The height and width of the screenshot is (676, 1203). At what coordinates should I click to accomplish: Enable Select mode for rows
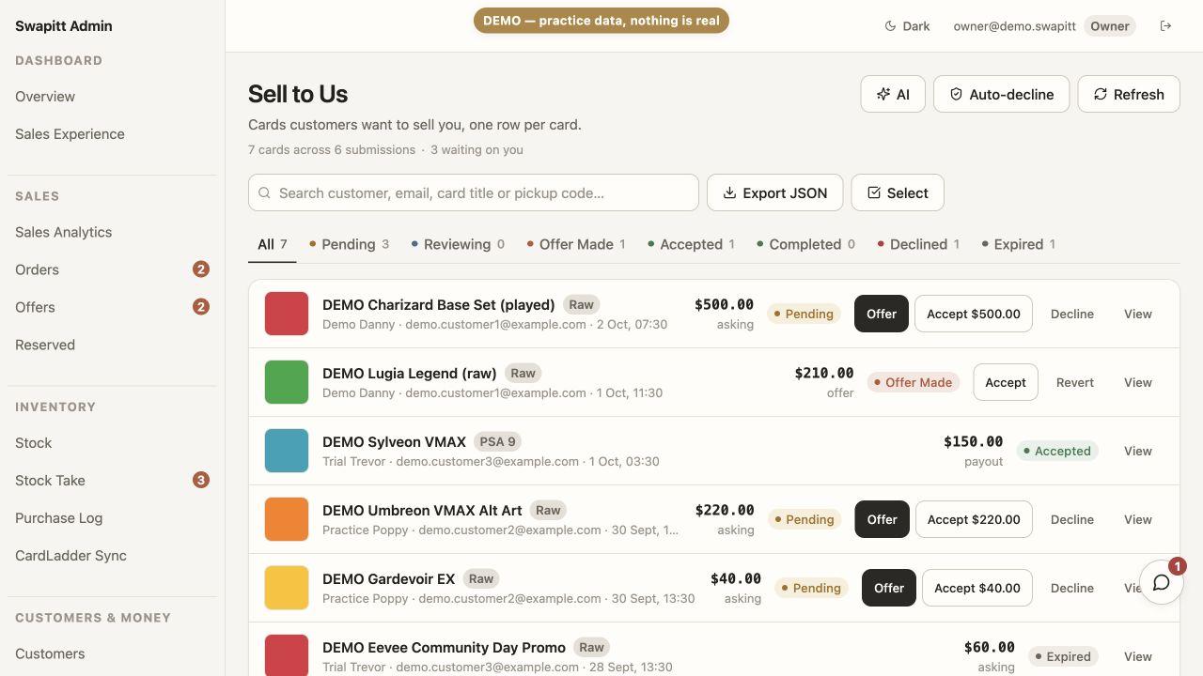tap(898, 192)
